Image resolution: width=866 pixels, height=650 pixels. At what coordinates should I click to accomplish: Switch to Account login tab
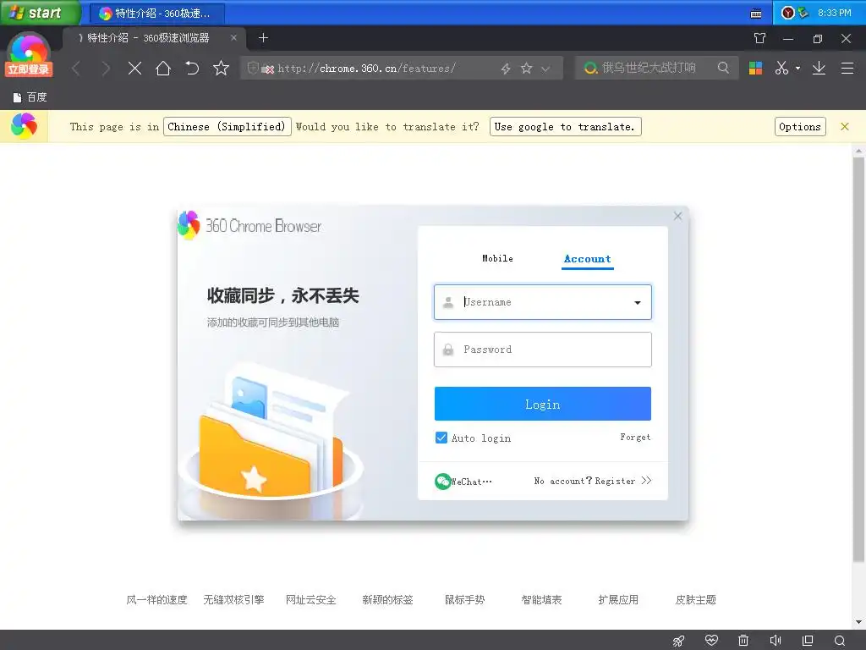[587, 259]
